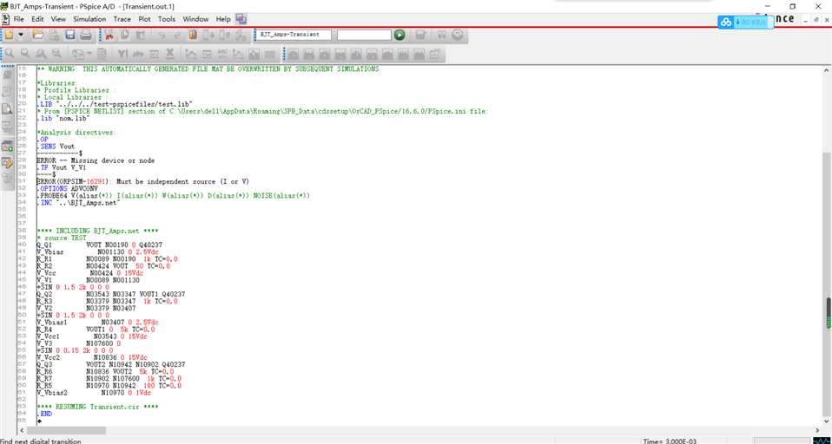832x444 pixels.
Task: Click the Pause simulation icon
Action: pyautogui.click(x=442, y=35)
